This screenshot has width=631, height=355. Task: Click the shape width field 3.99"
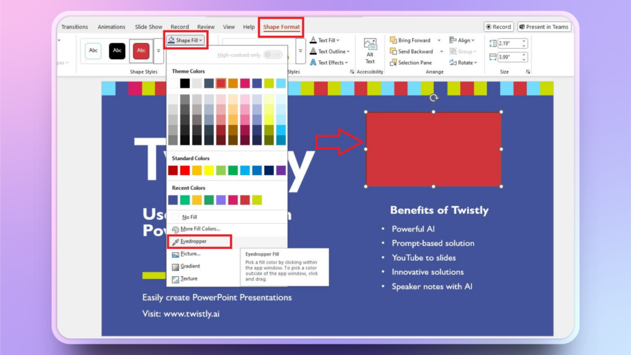click(x=510, y=57)
